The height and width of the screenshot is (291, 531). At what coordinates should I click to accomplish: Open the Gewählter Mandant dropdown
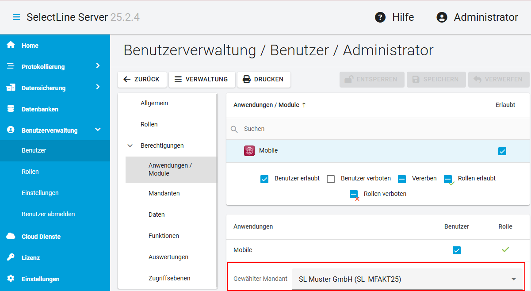(407, 279)
